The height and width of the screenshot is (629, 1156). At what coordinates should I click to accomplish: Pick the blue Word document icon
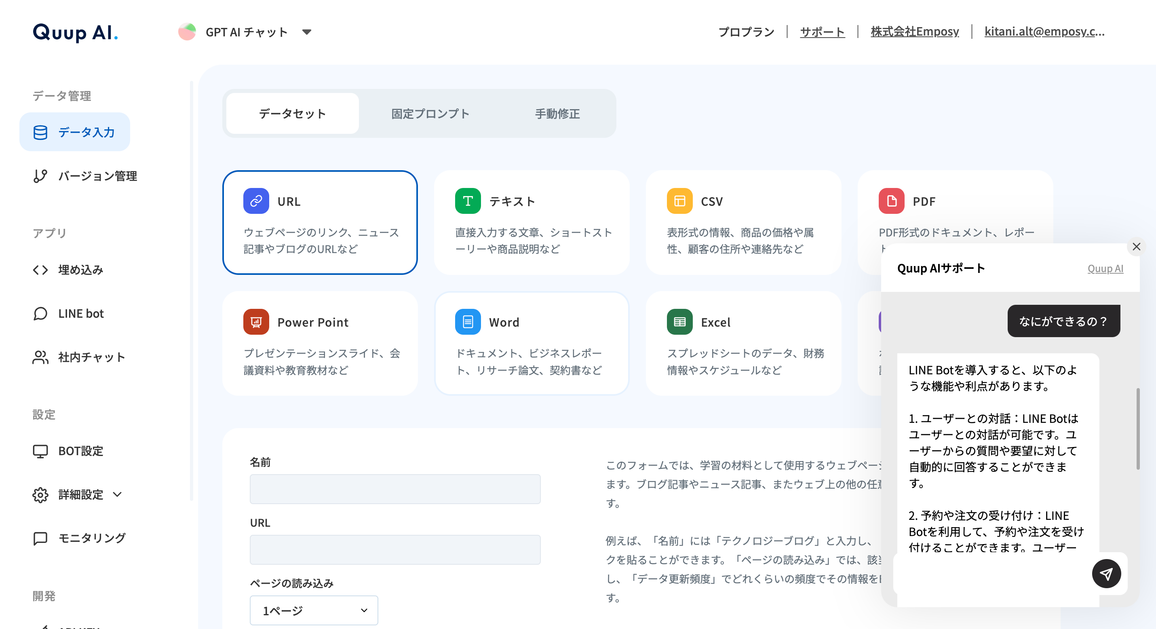pos(468,322)
